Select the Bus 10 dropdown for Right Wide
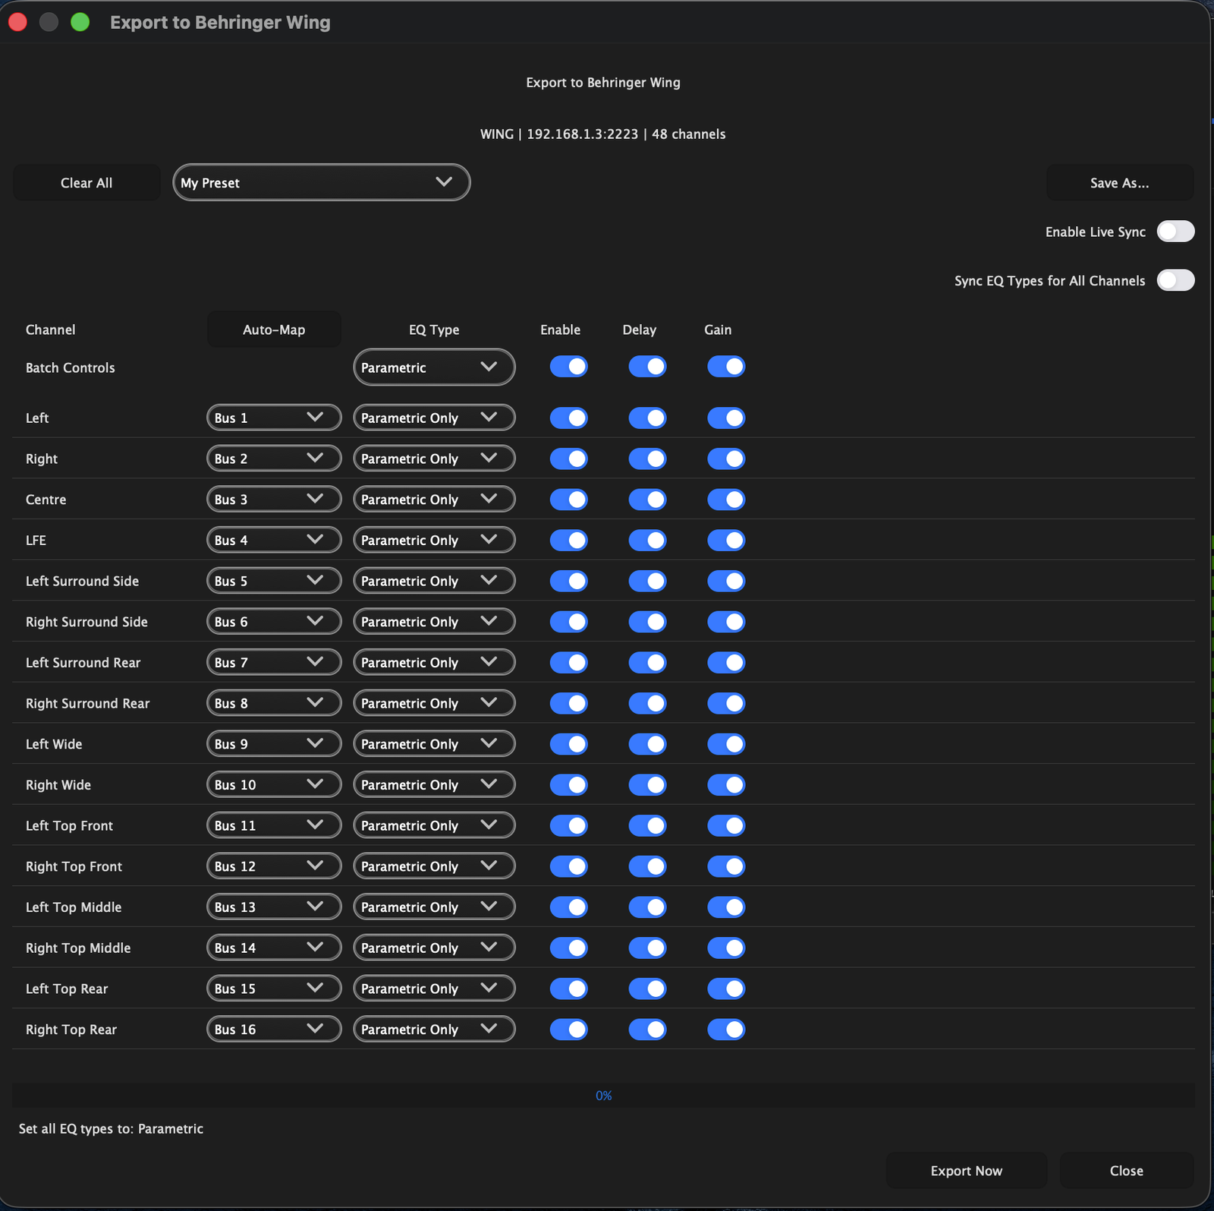Image resolution: width=1214 pixels, height=1211 pixels. [x=274, y=784]
